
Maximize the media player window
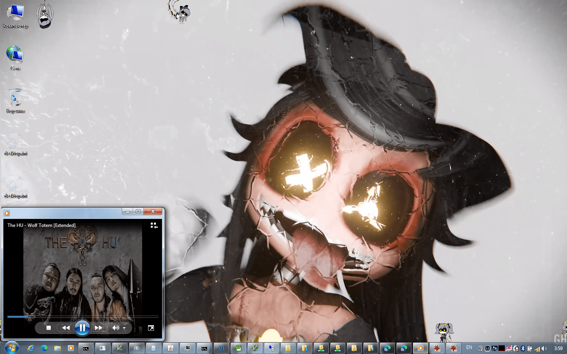(x=138, y=212)
